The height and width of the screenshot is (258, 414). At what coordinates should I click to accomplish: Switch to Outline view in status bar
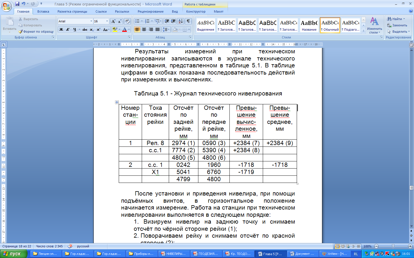pyautogui.click(x=353, y=246)
